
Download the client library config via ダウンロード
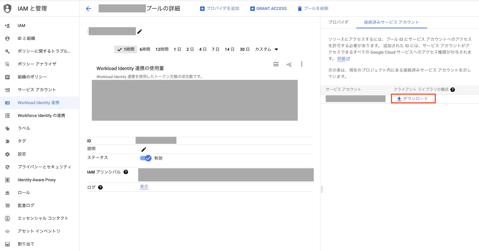pos(413,99)
